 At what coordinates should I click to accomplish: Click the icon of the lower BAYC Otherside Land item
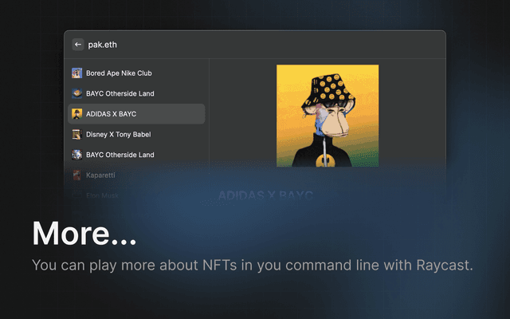coord(76,155)
